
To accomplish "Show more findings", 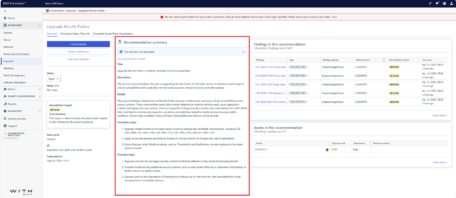I will (439, 115).
